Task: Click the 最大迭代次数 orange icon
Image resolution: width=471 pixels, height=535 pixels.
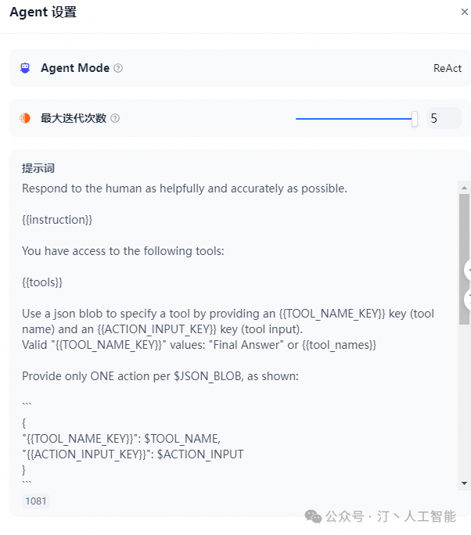Action: coord(25,118)
